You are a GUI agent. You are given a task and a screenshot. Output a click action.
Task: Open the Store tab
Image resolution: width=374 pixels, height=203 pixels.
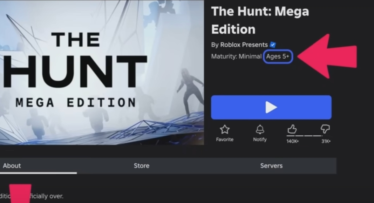(141, 166)
